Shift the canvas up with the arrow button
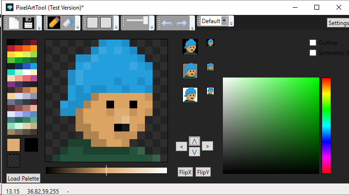 194,142
